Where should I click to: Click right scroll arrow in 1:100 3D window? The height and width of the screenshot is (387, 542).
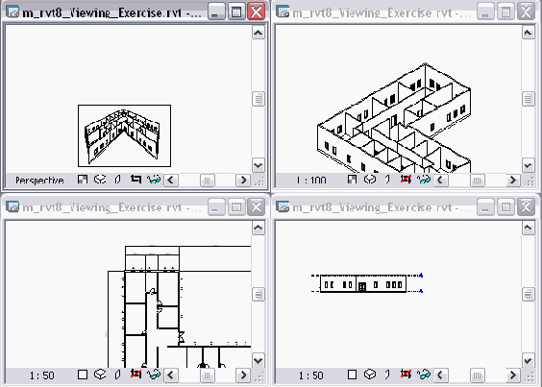click(x=513, y=180)
